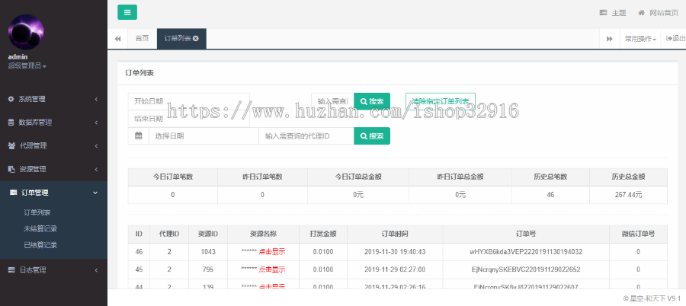Click the 退出 logout button
Screen dimensions: 686x306
click(675, 38)
